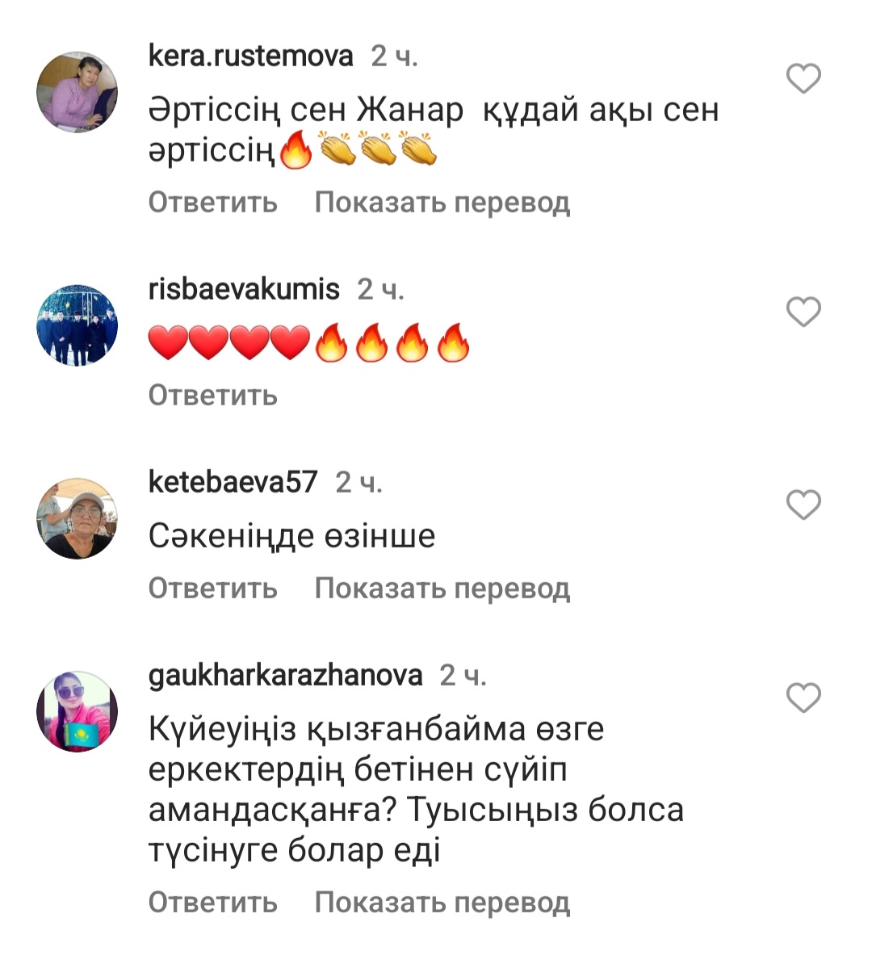Open risbaevakumis's profile picture

(x=77, y=325)
